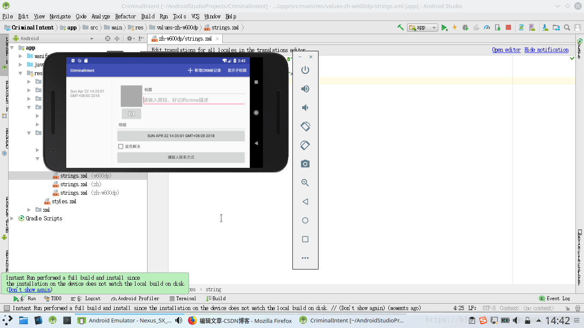The width and height of the screenshot is (584, 328).
Task: Open the Android Profiler gauge toolbar icon
Action: pos(487,27)
